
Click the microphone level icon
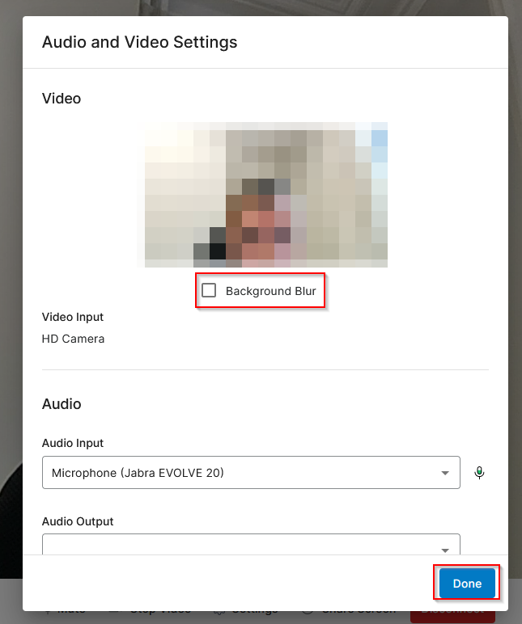479,473
